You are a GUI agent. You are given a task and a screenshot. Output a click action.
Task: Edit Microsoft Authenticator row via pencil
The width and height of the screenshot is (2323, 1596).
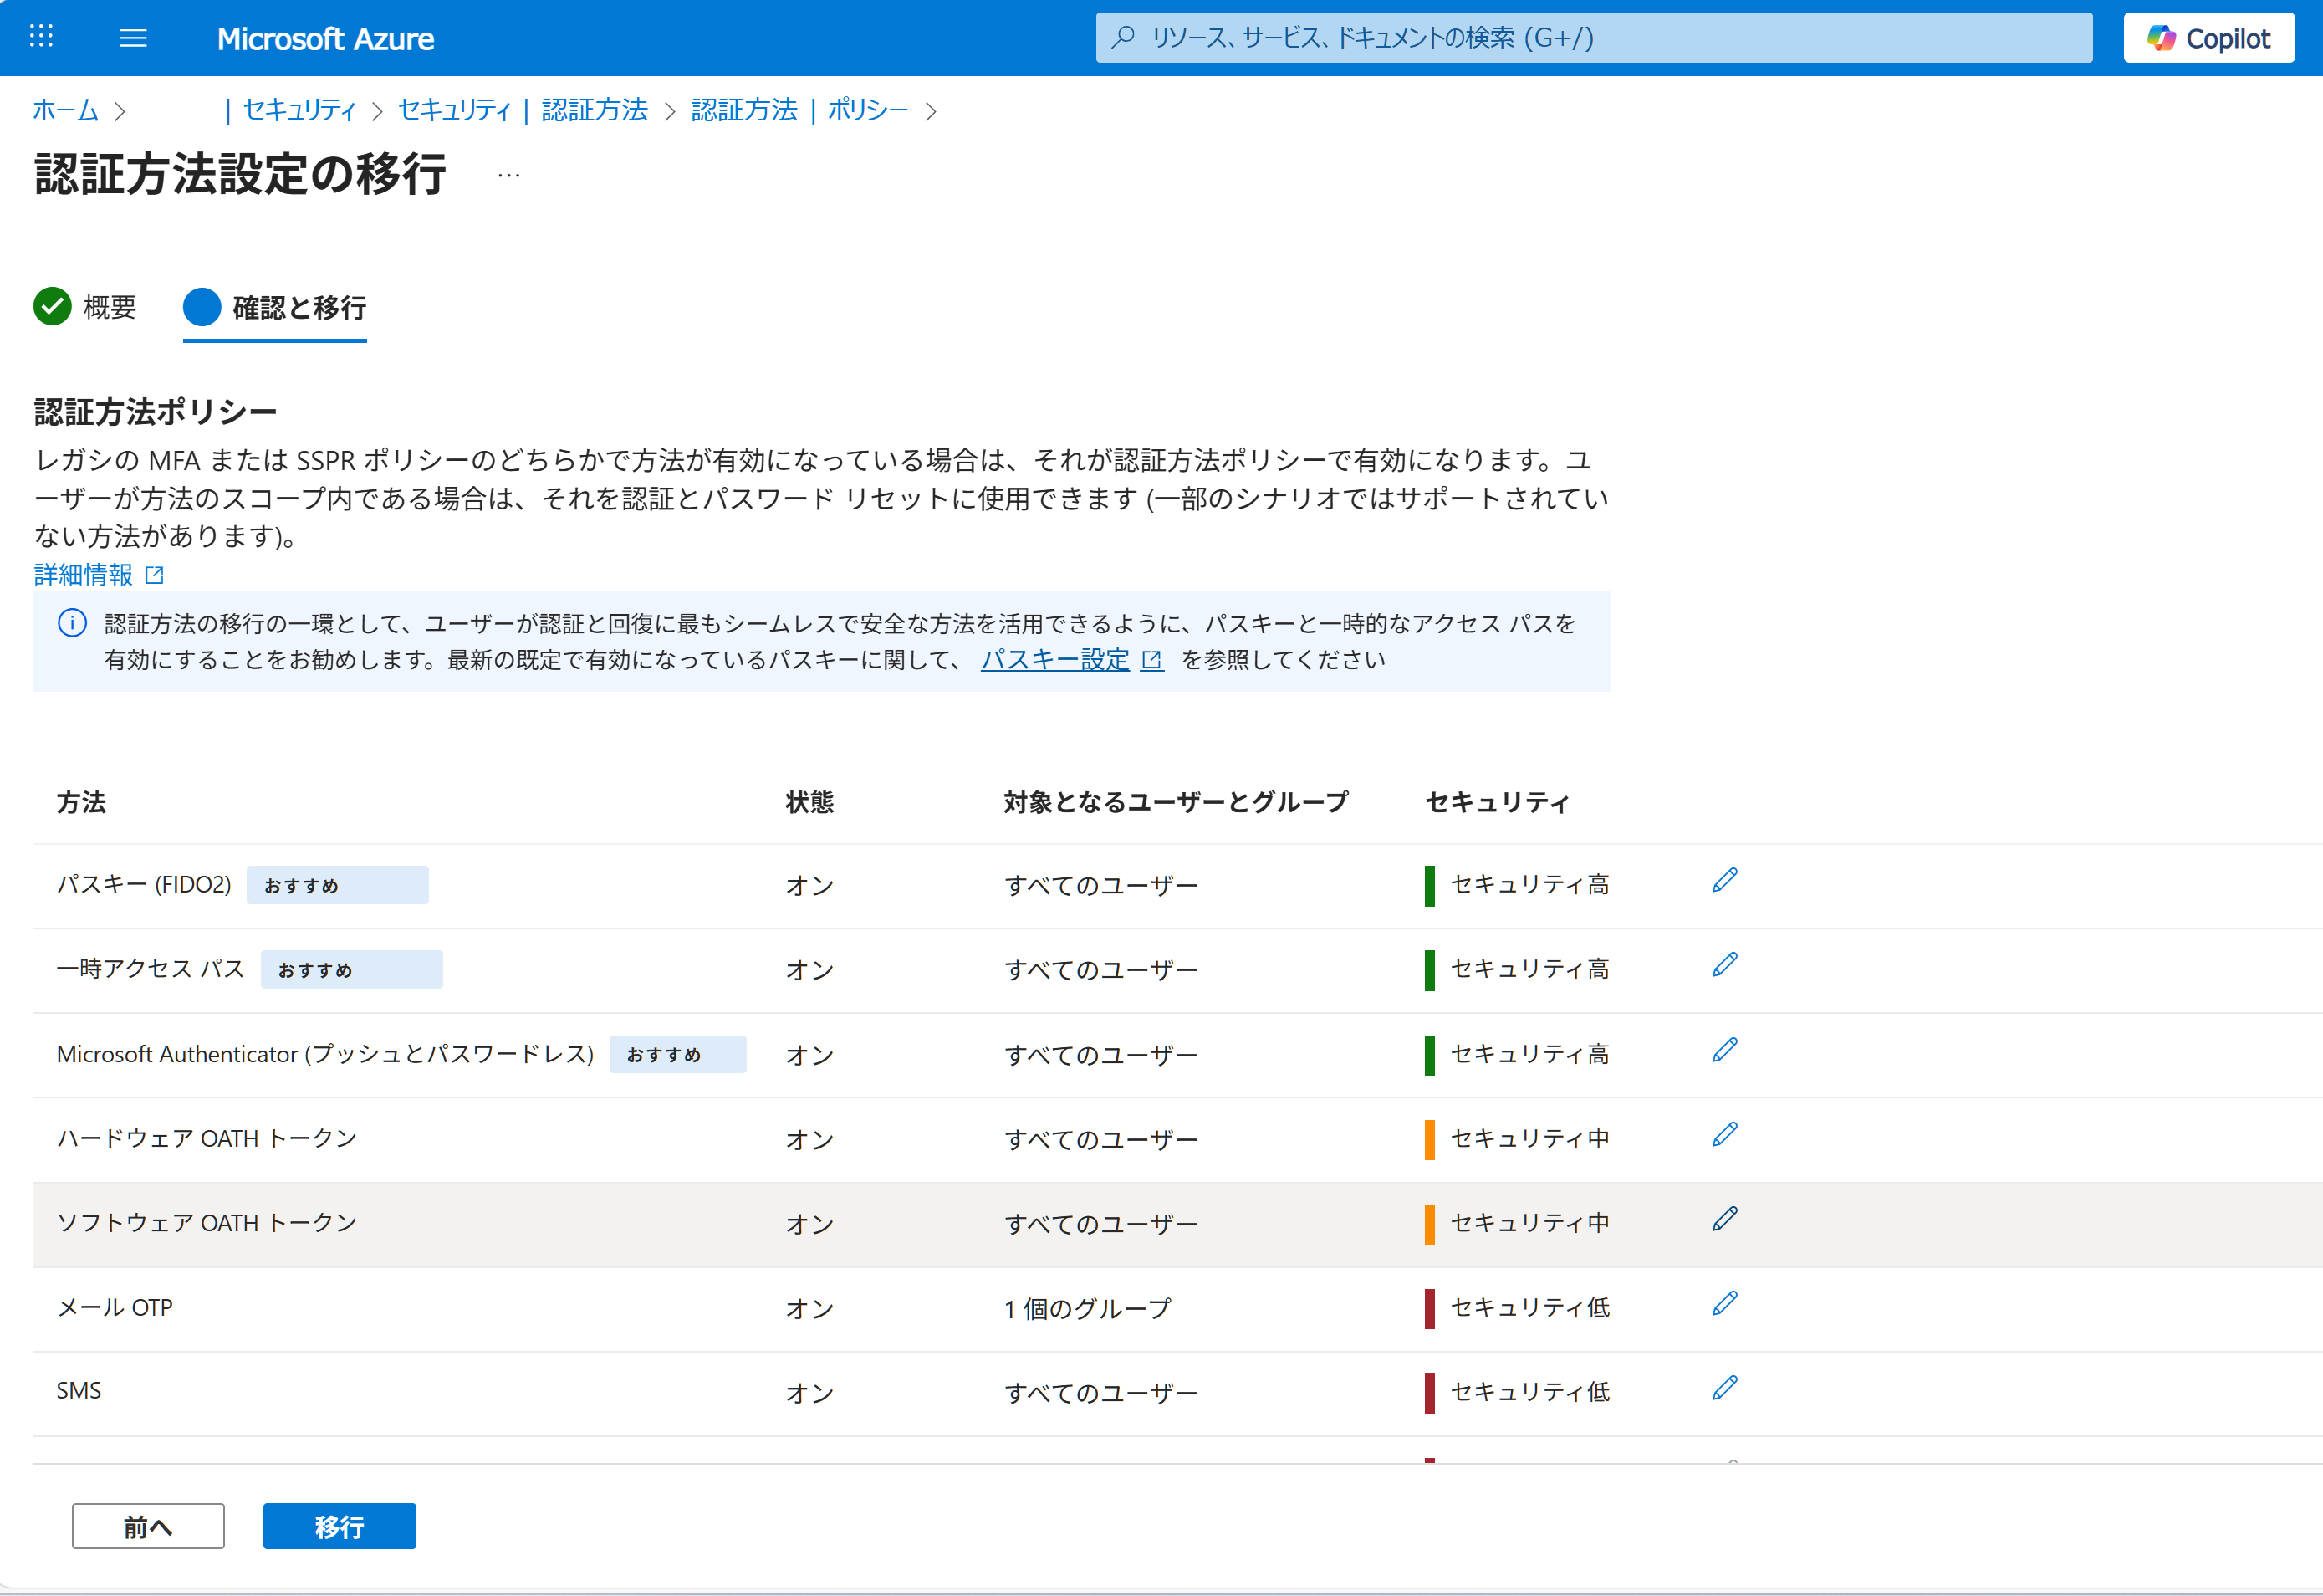coord(1724,1050)
